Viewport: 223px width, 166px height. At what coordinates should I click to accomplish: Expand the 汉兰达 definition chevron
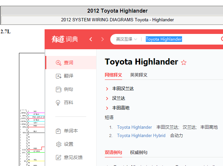coord(107,98)
